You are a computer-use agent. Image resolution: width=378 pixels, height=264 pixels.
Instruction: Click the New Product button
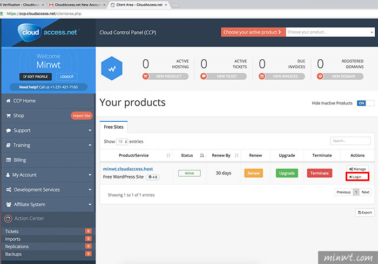coord(168,76)
